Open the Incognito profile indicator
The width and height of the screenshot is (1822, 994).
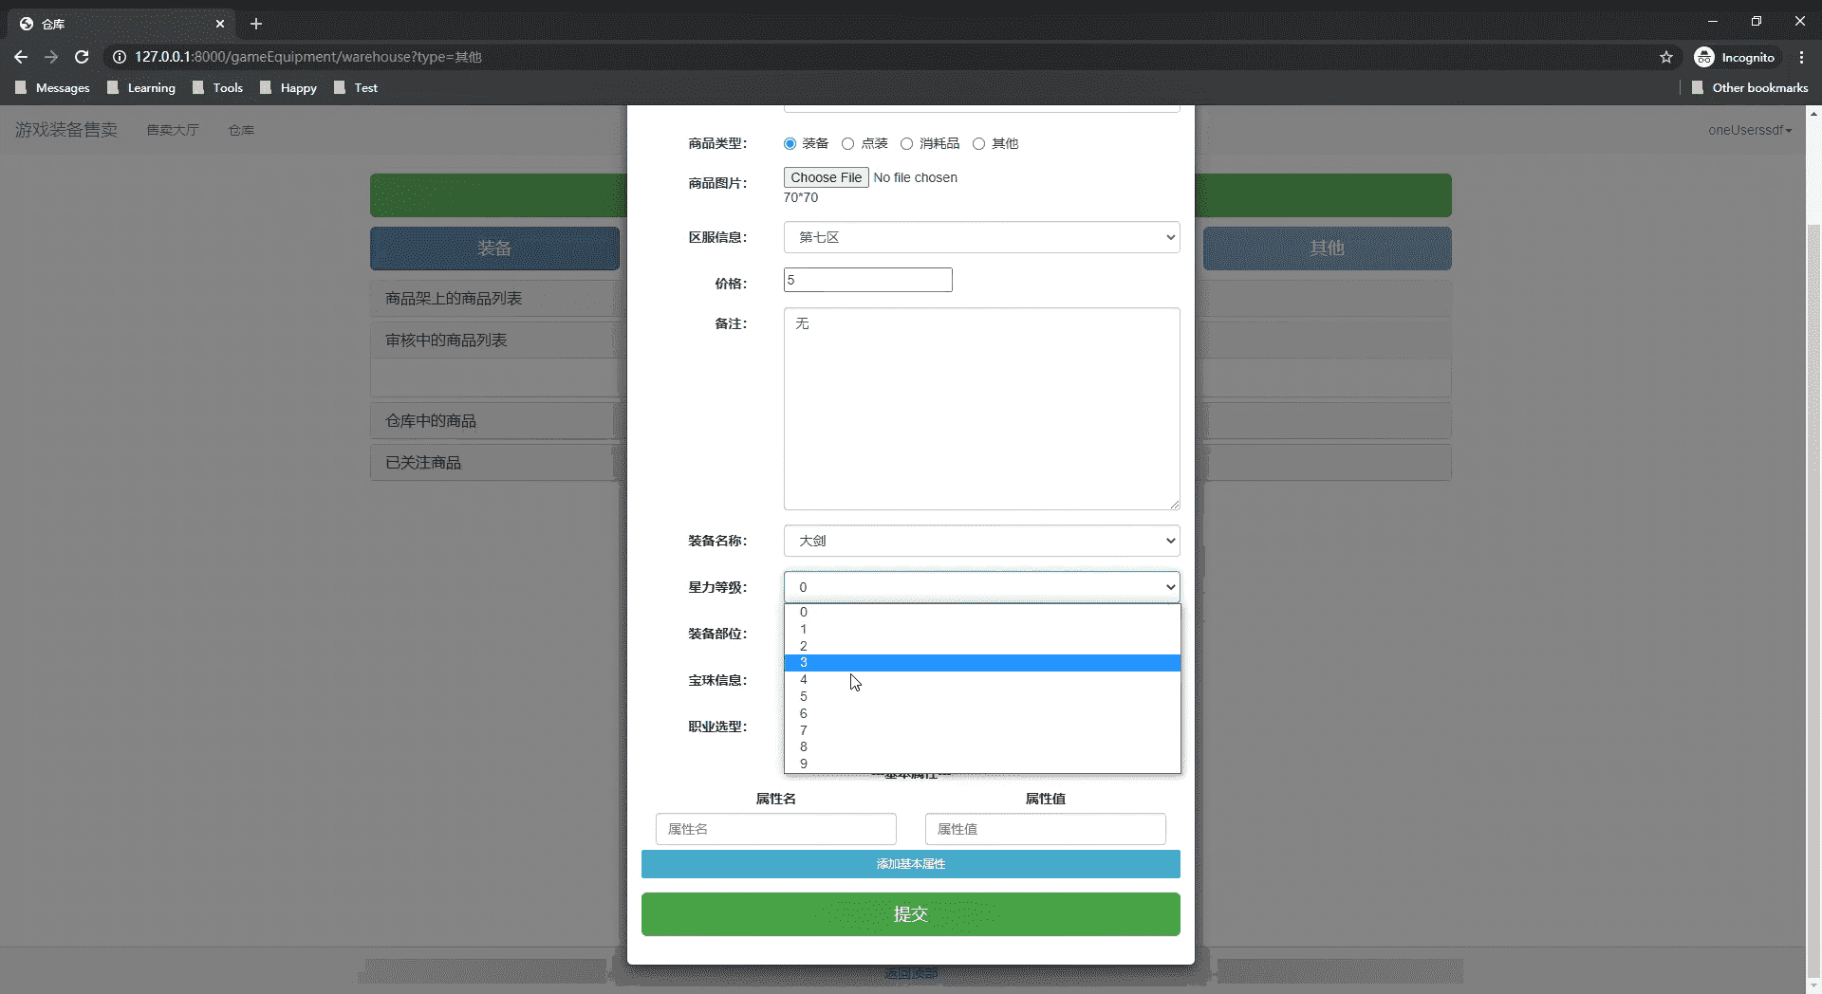click(1735, 57)
